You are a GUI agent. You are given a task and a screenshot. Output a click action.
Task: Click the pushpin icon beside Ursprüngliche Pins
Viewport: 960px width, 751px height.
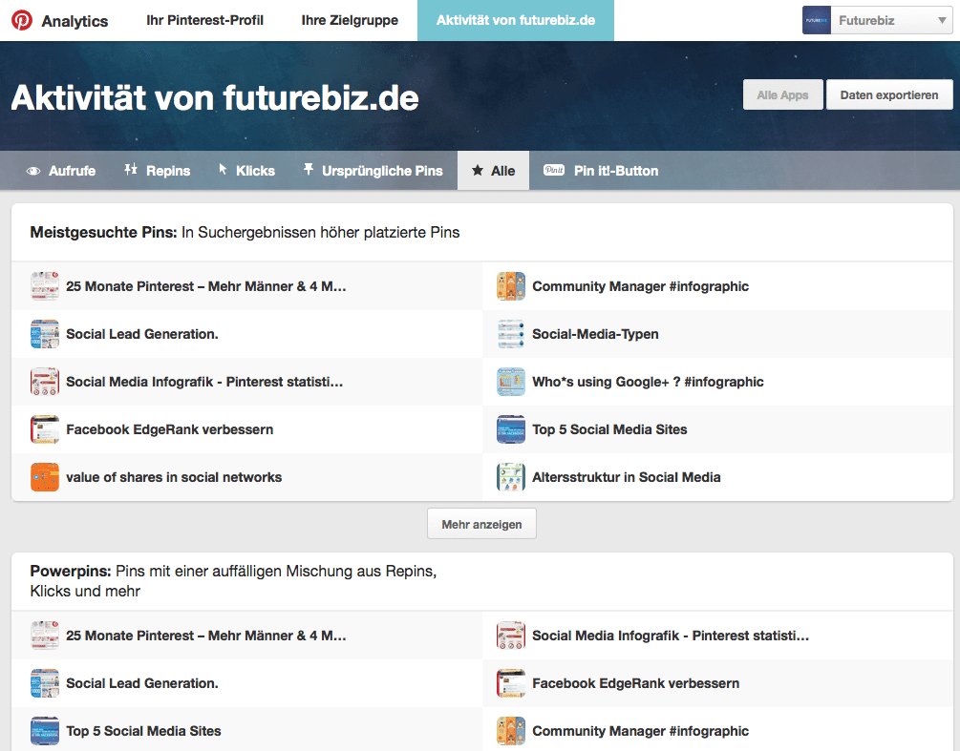[x=308, y=170]
